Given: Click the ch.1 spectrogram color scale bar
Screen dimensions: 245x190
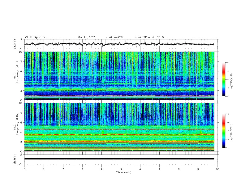Looking at the screenshot, I should (x=224, y=79).
